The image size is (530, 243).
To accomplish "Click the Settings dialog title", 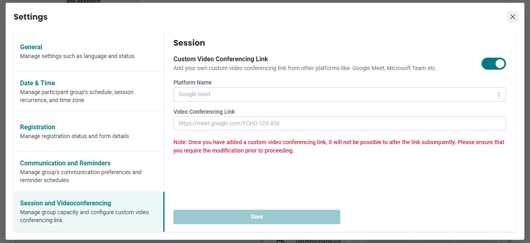I will coord(30,17).
